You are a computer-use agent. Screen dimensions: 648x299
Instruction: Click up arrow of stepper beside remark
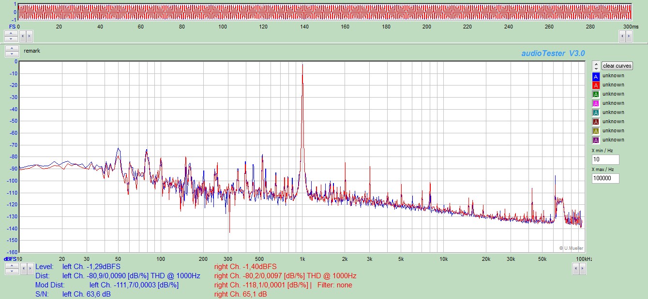pos(11,48)
